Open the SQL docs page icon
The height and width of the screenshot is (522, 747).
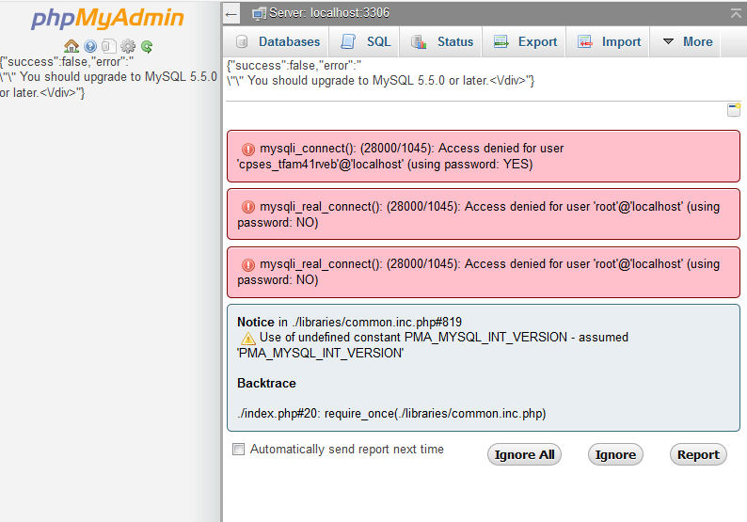tap(108, 46)
